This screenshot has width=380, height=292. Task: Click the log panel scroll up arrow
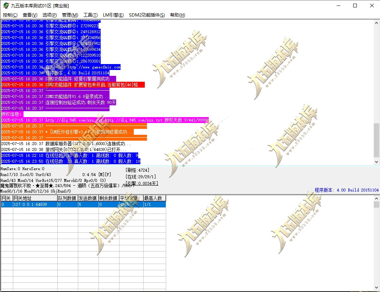(x=376, y=23)
